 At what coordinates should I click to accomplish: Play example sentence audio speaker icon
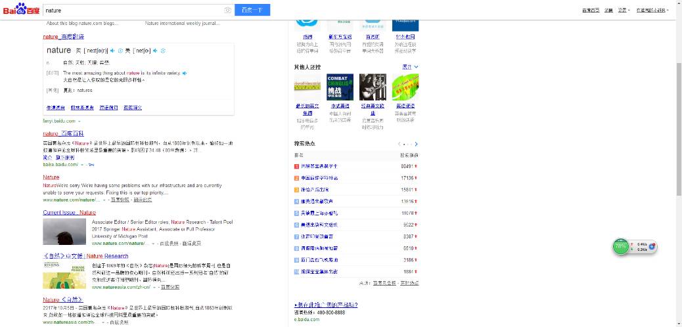point(185,73)
